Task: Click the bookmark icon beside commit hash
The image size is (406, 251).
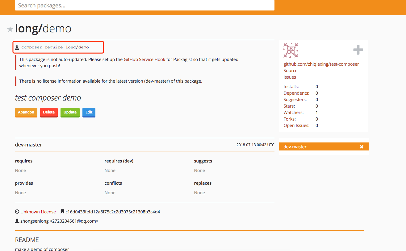Action: [x=62, y=212]
